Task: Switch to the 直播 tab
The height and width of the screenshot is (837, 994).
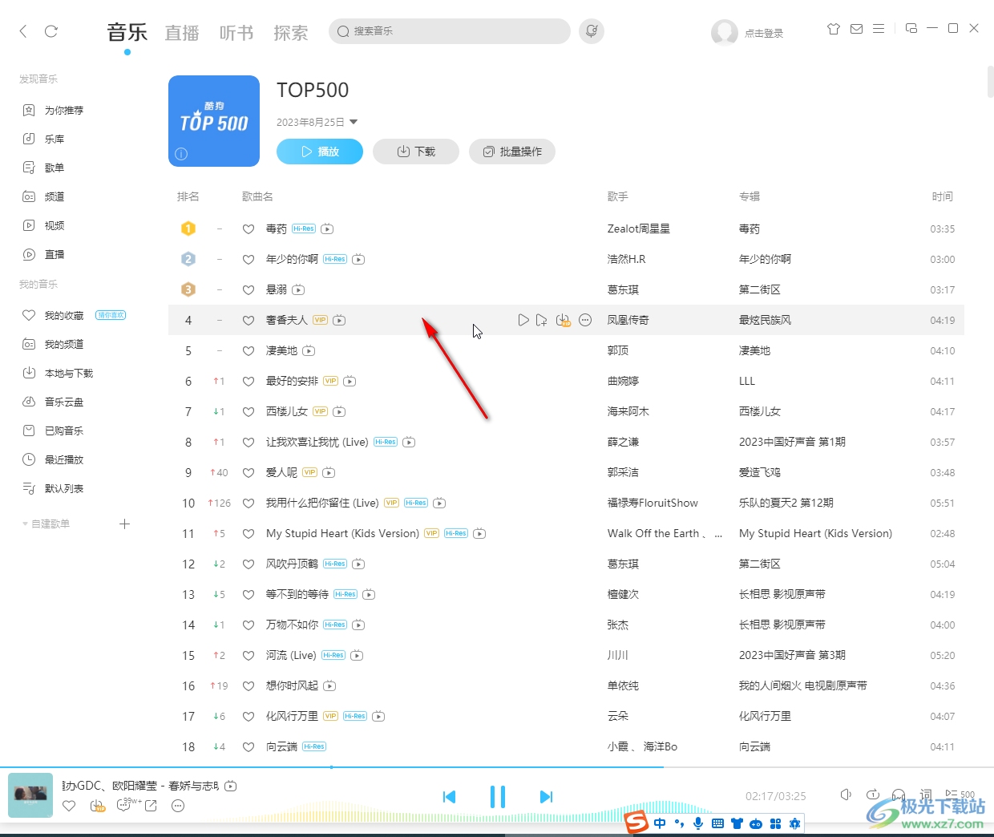Action: pyautogui.click(x=182, y=33)
